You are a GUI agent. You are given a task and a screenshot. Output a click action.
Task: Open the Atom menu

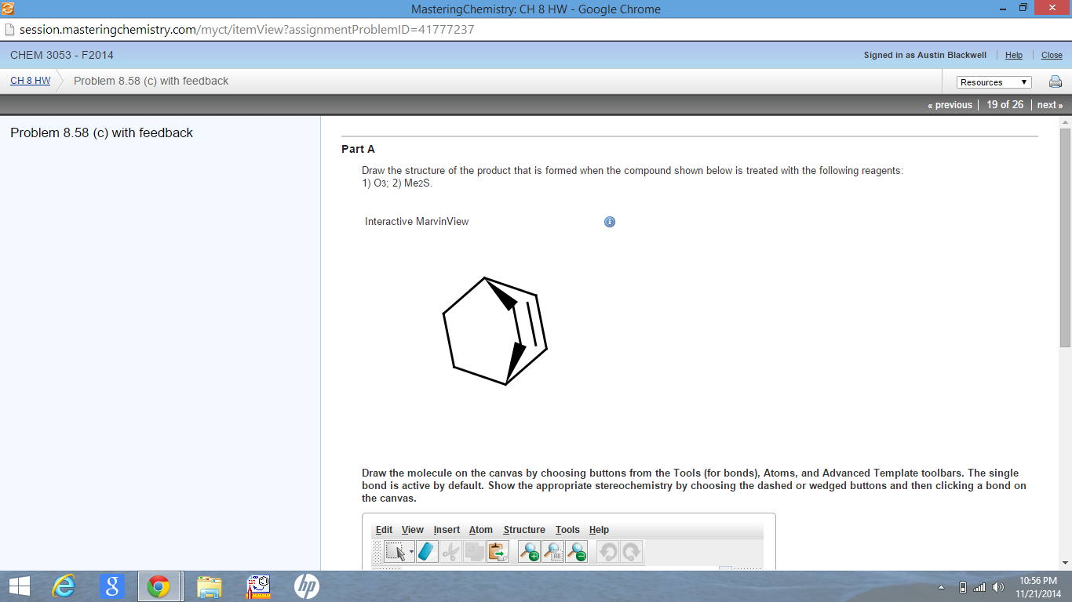[x=481, y=530]
